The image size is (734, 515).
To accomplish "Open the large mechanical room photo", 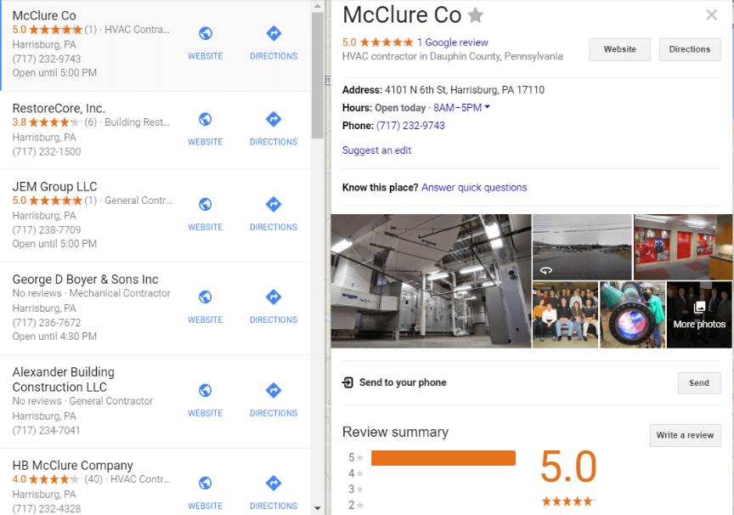I will coord(431,281).
